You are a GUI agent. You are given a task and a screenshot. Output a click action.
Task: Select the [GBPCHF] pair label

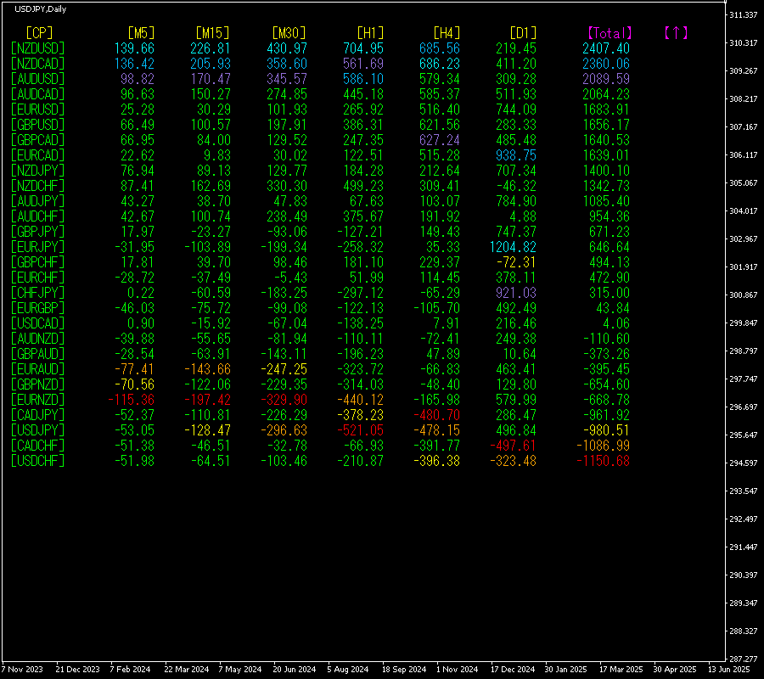pos(37,262)
